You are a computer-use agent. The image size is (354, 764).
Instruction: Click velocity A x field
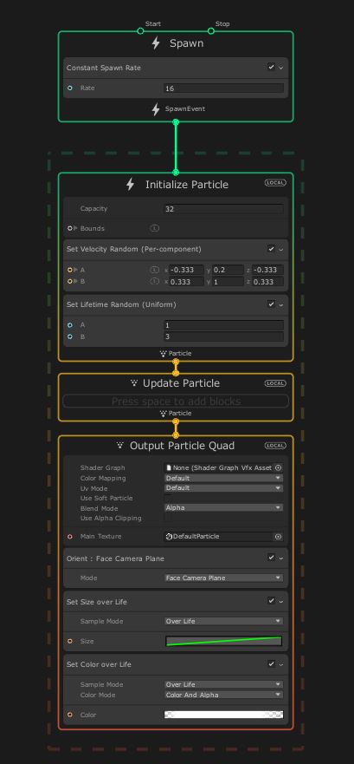tap(187, 270)
